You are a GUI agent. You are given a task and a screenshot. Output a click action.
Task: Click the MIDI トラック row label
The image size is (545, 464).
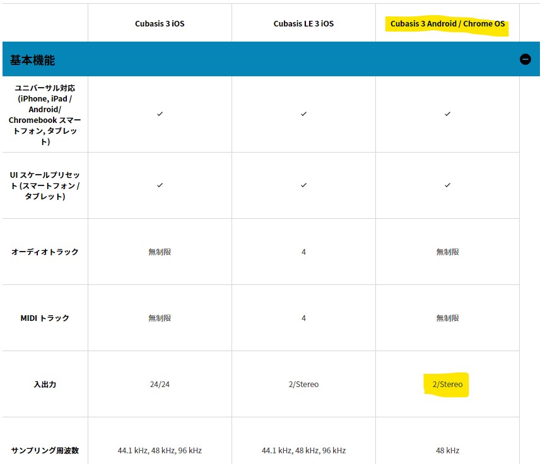[45, 318]
